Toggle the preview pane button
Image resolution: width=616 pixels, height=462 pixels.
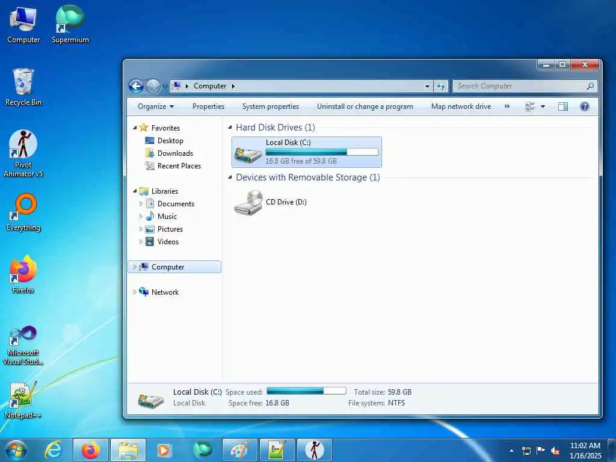(562, 106)
